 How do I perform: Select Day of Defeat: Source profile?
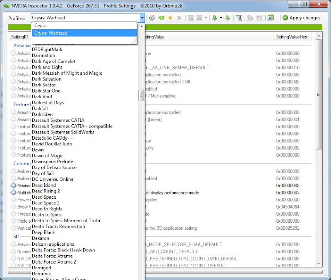pyautogui.click(x=54, y=168)
